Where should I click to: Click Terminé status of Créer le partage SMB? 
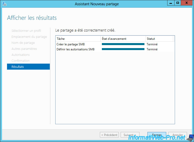[152, 44]
